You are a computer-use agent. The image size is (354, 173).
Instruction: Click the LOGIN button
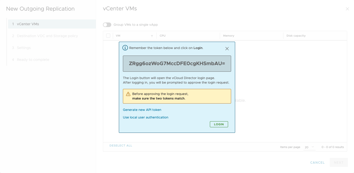click(219, 124)
